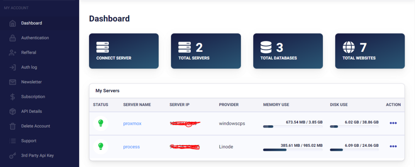415x167 pixels.
Task: Open the Newsletter sidebar page
Action: click(x=32, y=82)
